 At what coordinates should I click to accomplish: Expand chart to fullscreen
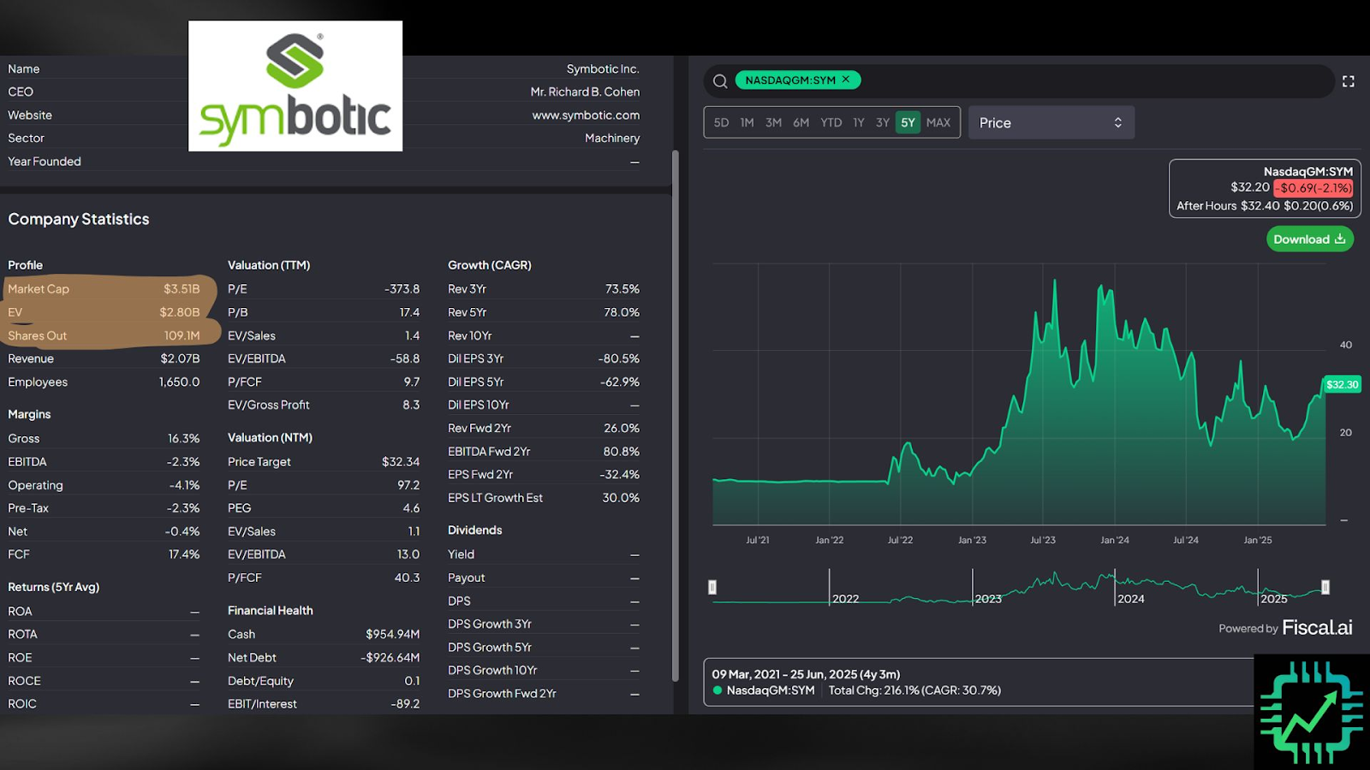(1348, 81)
